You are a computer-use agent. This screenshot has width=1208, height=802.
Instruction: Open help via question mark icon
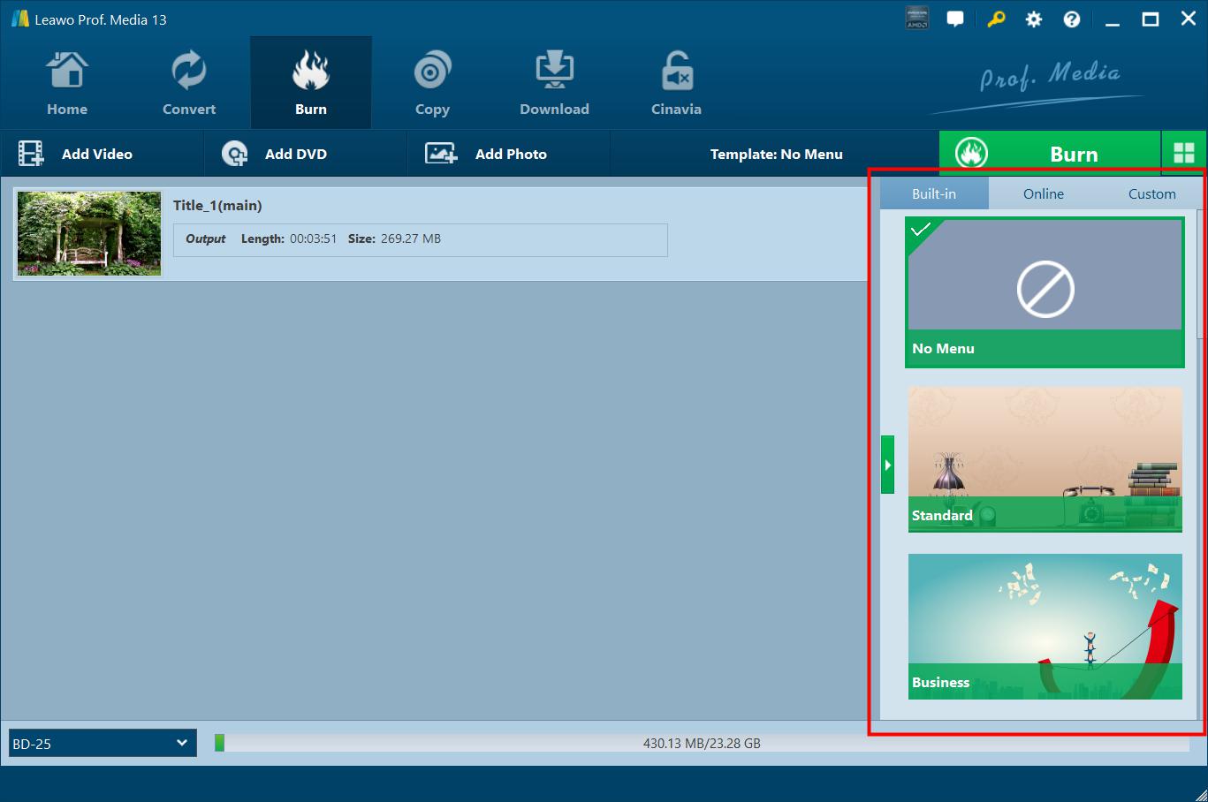coord(1071,19)
